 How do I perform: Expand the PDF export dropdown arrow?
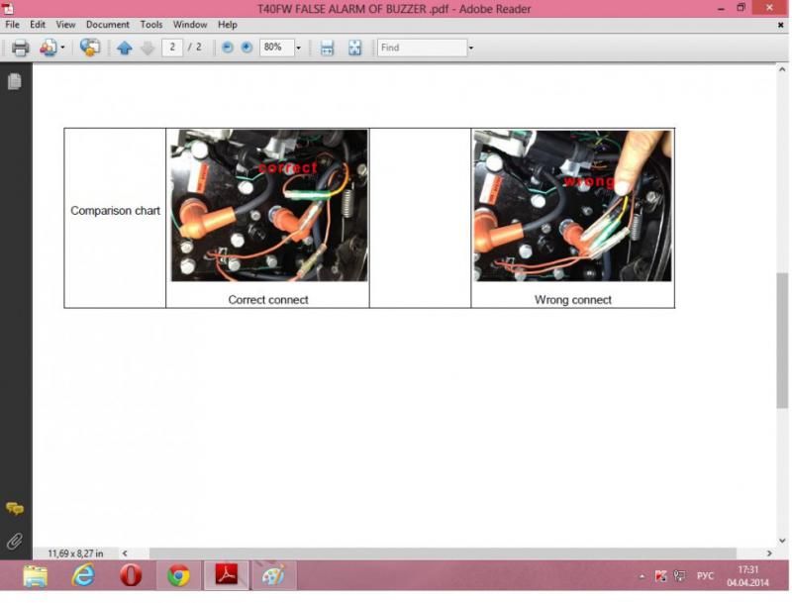pyautogui.click(x=62, y=48)
